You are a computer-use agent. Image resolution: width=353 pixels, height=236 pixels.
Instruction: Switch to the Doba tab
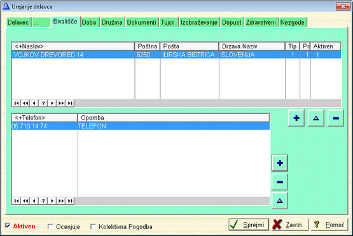tap(90, 22)
